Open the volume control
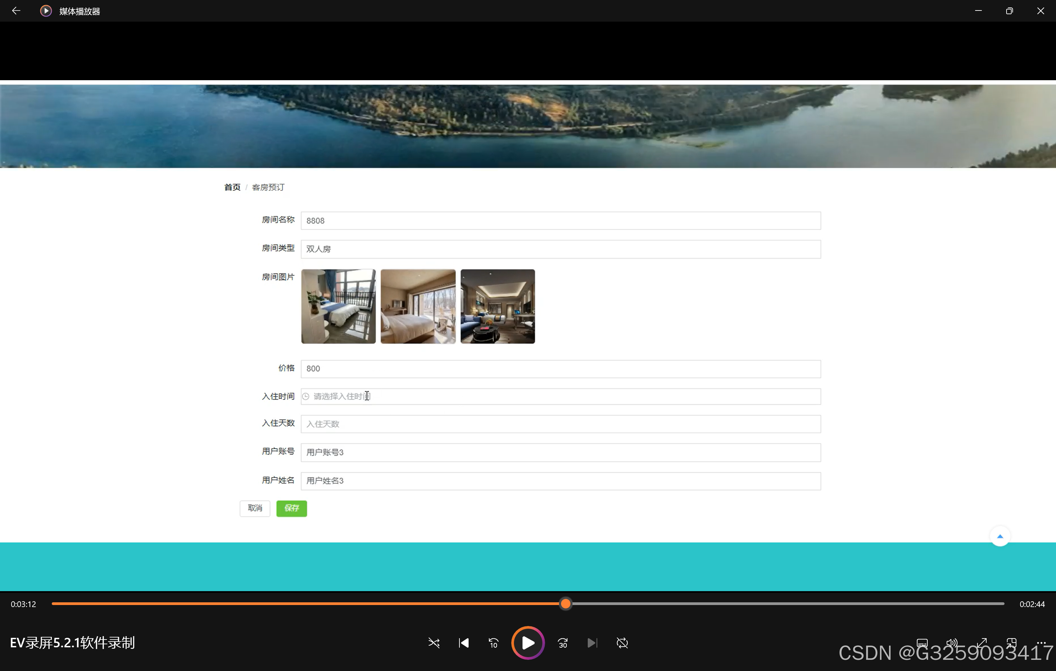The height and width of the screenshot is (671, 1056). coord(952,643)
